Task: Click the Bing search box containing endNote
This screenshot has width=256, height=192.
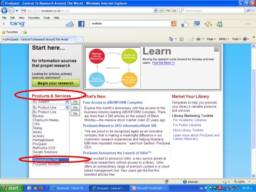Action: click(x=130, y=24)
